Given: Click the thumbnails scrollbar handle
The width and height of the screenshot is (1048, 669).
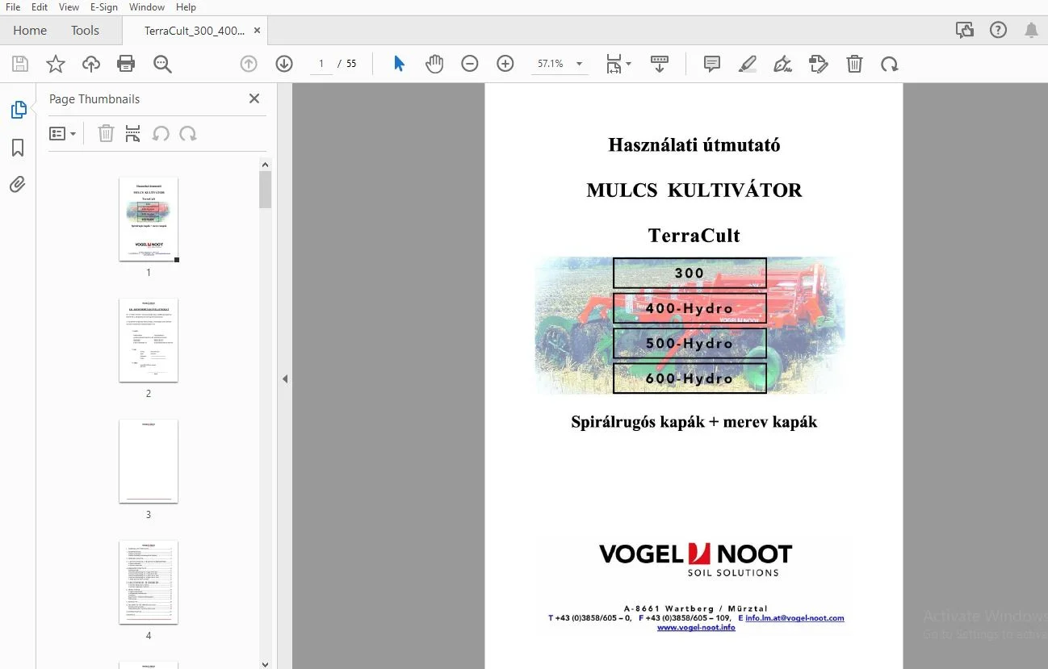Looking at the screenshot, I should point(266,189).
